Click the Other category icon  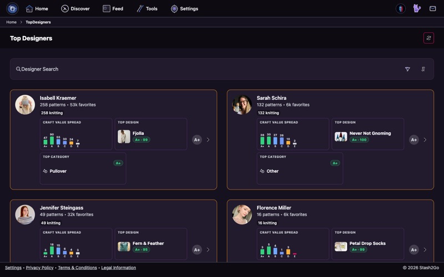(262, 171)
